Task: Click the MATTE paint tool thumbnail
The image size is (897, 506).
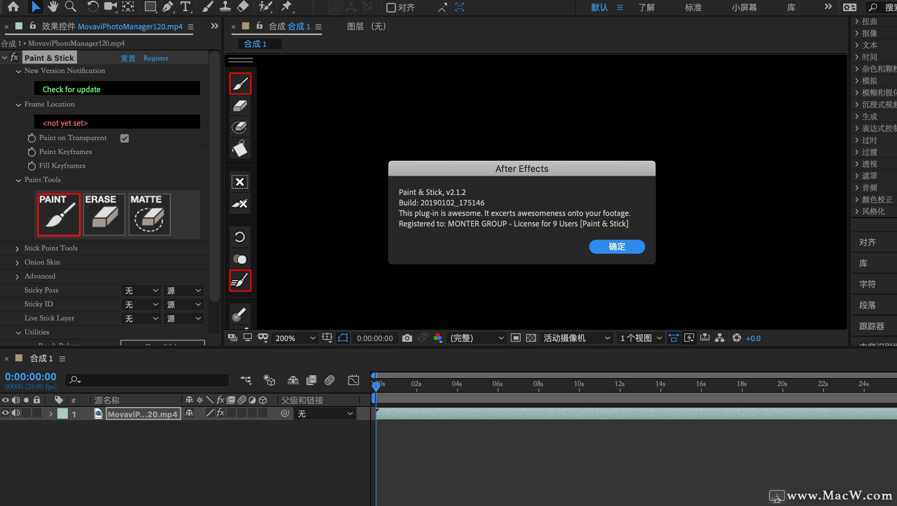Action: point(149,214)
